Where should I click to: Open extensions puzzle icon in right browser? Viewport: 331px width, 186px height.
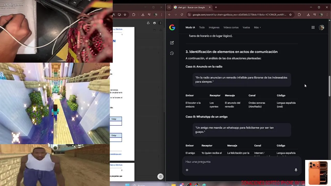(x=299, y=15)
